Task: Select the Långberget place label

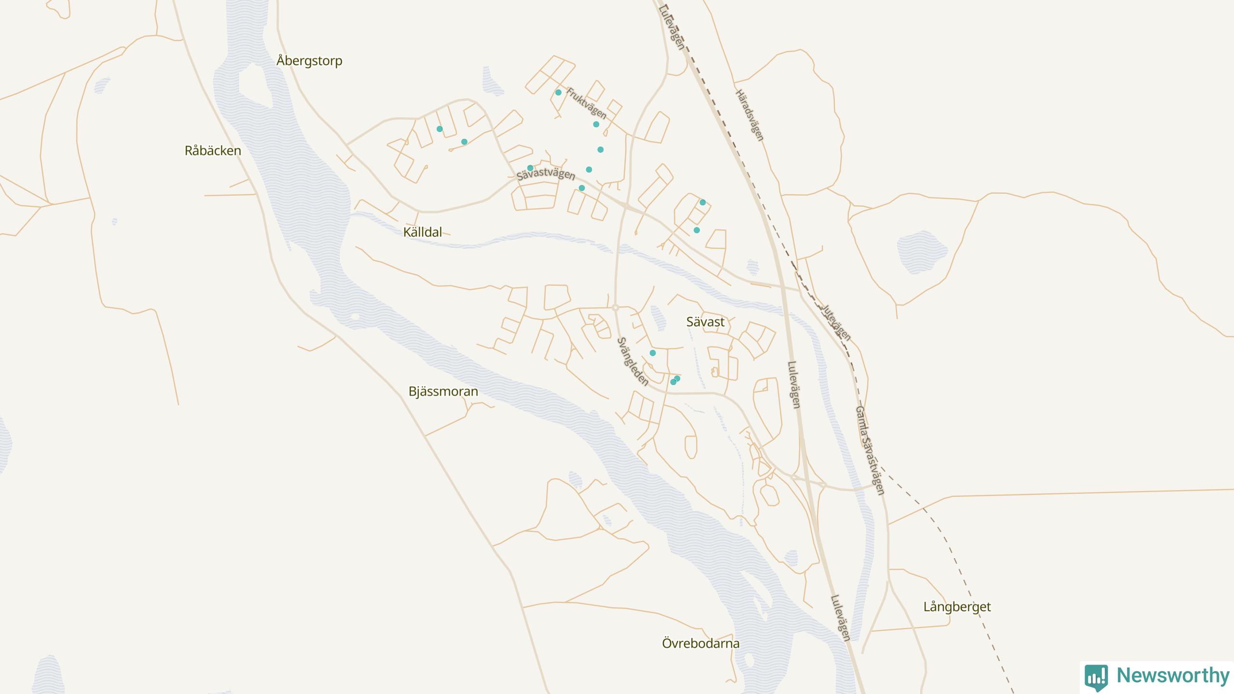Action: (x=957, y=607)
